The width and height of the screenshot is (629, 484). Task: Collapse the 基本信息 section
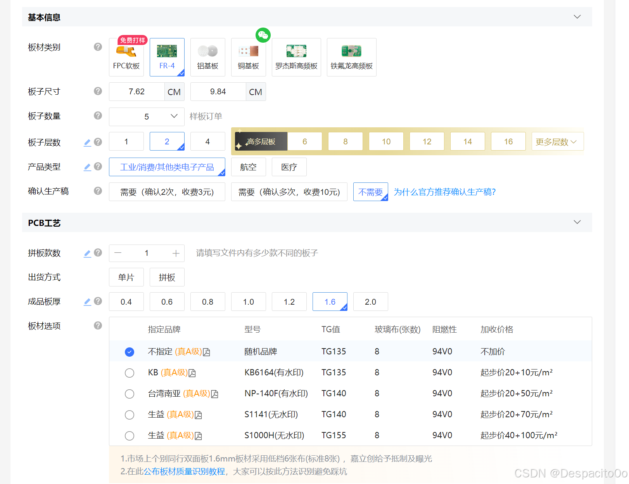click(577, 17)
